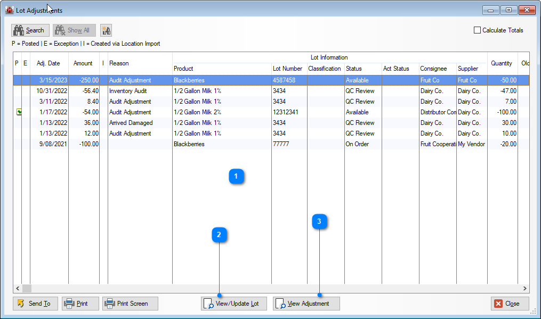Click the -56.40 amount cell
Image resolution: width=541 pixels, height=319 pixels.
(84, 91)
